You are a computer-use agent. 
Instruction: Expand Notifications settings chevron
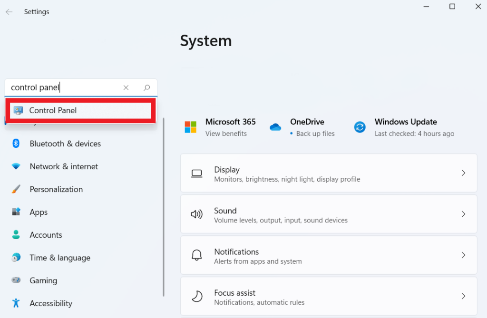coord(463,255)
